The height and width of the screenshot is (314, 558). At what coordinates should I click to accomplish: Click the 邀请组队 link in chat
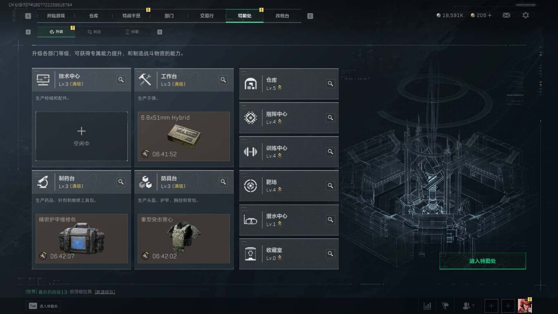pos(105,292)
